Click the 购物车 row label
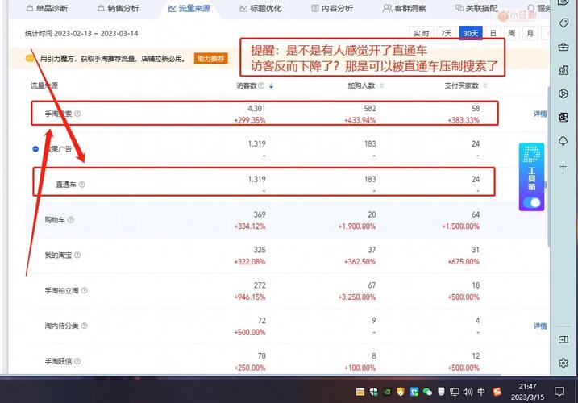578x403 pixels. (x=55, y=220)
